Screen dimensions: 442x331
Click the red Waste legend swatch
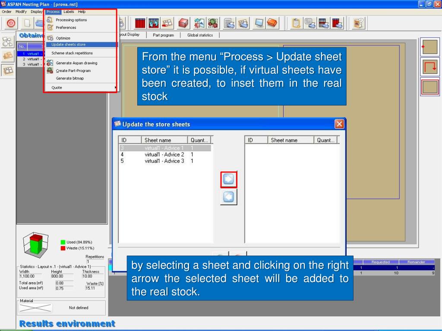pos(63,248)
